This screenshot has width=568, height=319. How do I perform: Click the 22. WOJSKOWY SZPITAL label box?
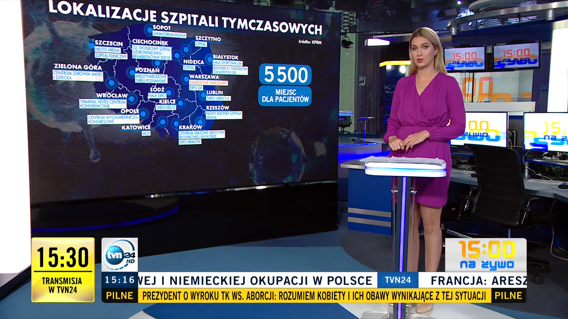coord(152,53)
